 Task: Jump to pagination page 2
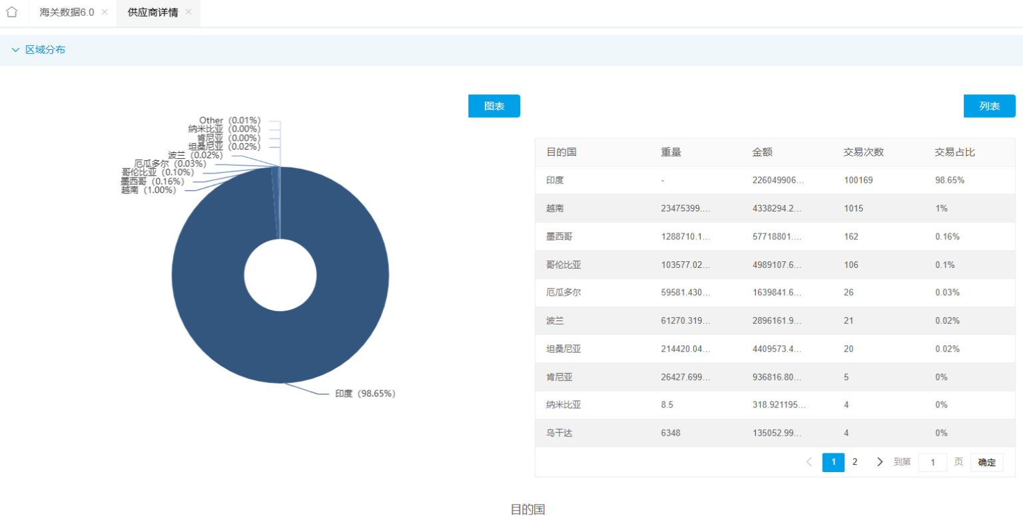click(x=855, y=462)
